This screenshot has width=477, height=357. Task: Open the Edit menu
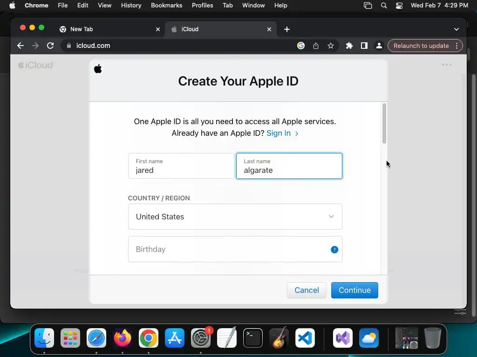(x=83, y=6)
